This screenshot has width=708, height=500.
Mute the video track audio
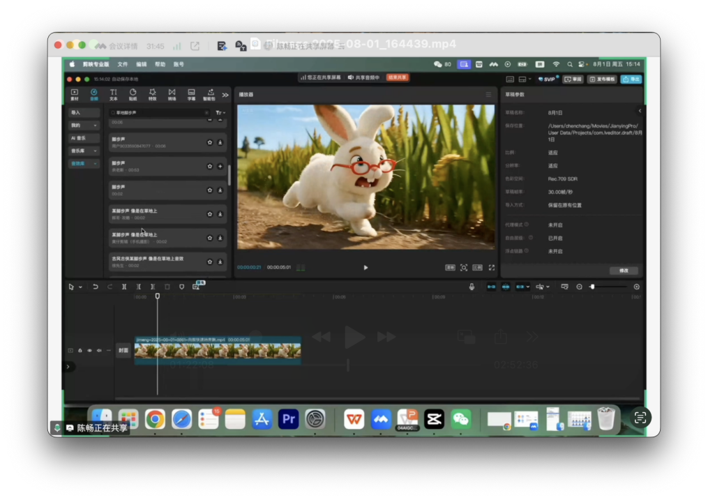99,350
